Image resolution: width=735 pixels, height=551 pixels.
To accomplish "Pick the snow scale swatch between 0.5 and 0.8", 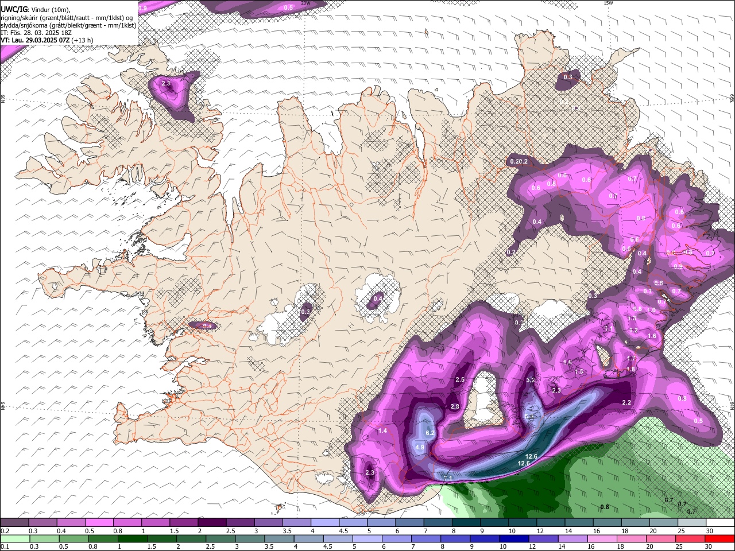I will click(99, 522).
